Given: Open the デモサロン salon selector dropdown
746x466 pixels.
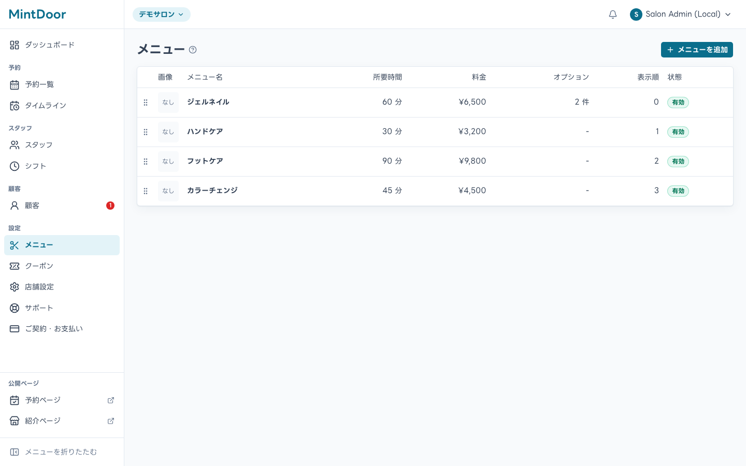Looking at the screenshot, I should pyautogui.click(x=162, y=14).
